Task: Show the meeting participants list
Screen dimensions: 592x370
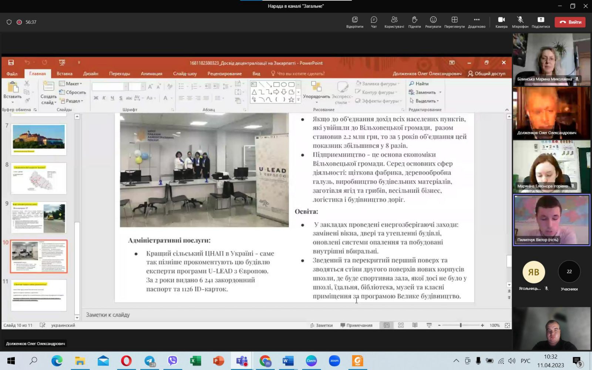Action: 394,22
